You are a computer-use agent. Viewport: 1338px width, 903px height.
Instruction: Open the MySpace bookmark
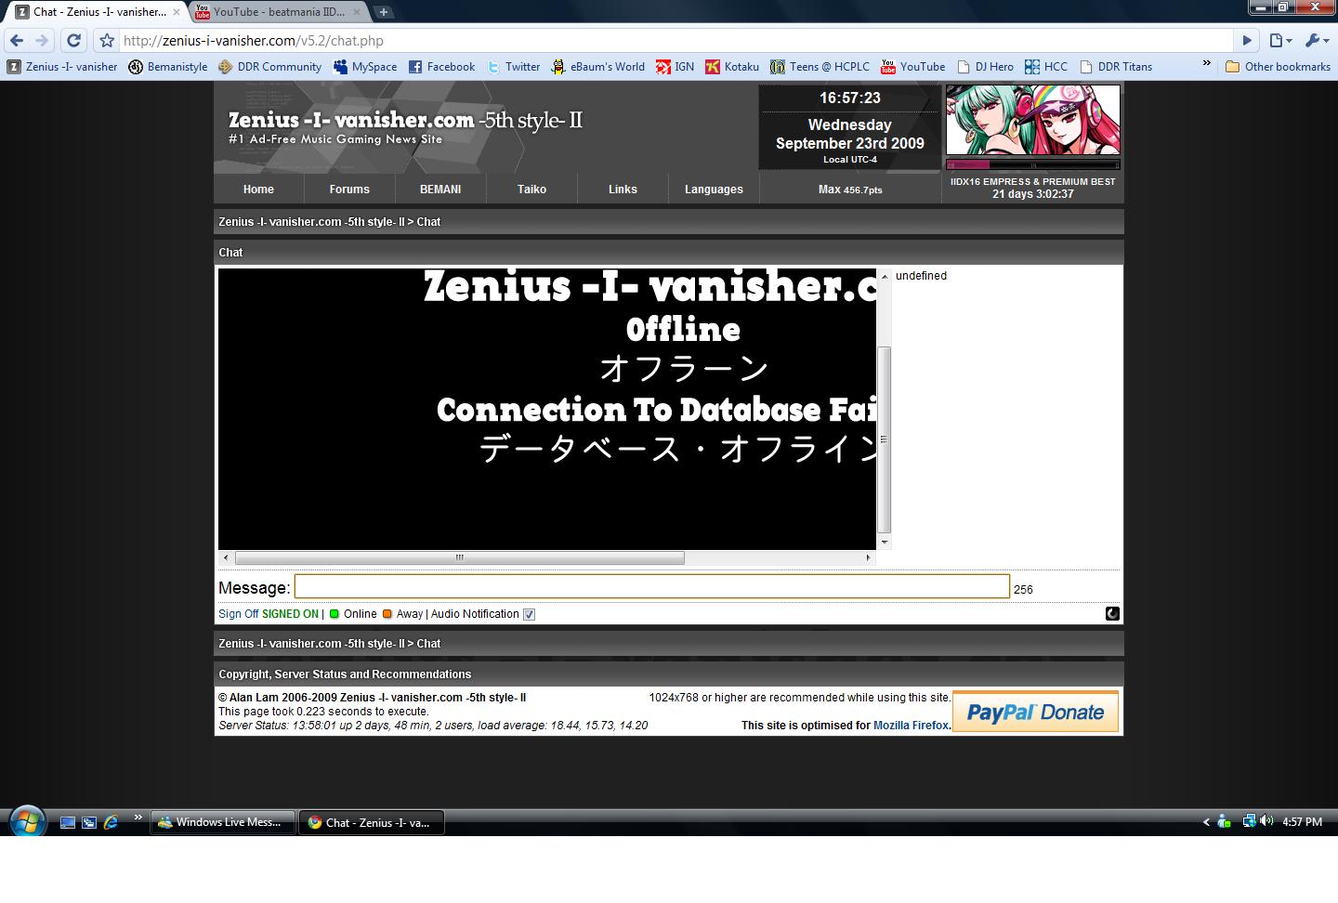point(365,67)
